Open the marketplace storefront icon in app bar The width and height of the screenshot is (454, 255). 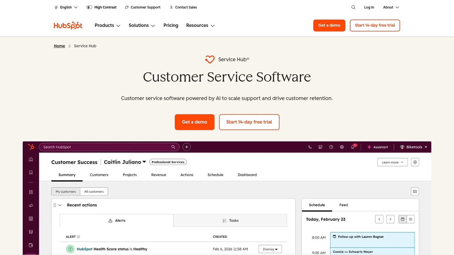click(320, 147)
